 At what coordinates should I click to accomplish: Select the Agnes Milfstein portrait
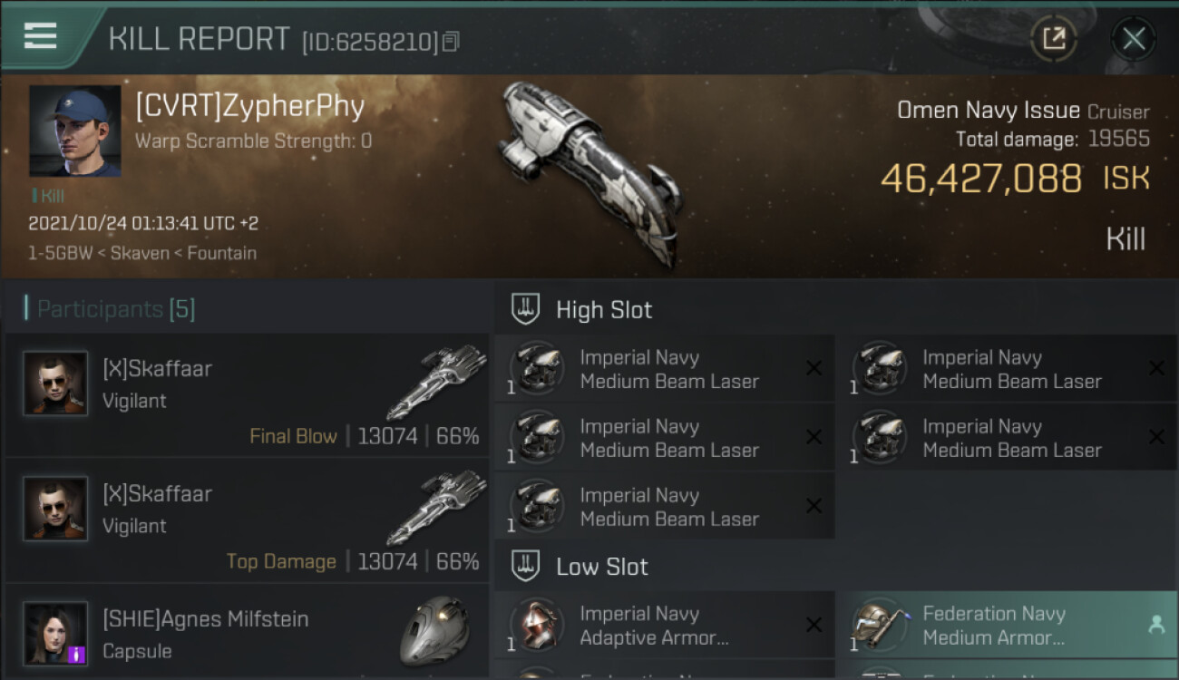pos(56,634)
